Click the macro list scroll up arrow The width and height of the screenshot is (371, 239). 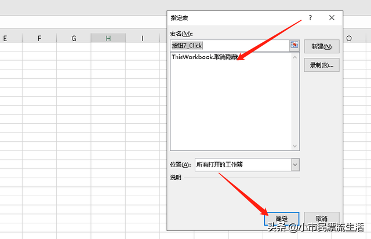[295, 57]
